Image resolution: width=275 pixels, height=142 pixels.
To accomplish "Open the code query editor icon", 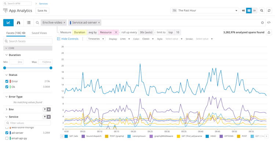I will 269,23.
